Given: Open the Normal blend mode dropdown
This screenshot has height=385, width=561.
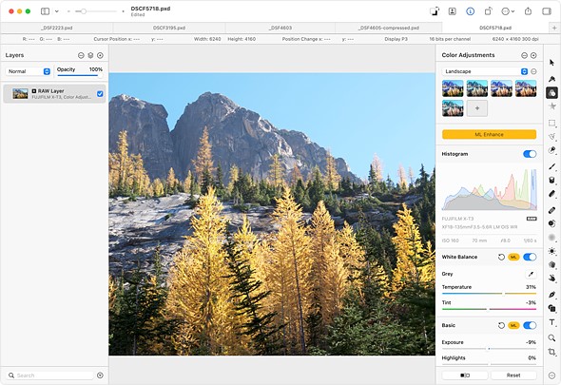Looking at the screenshot, I should pos(28,71).
